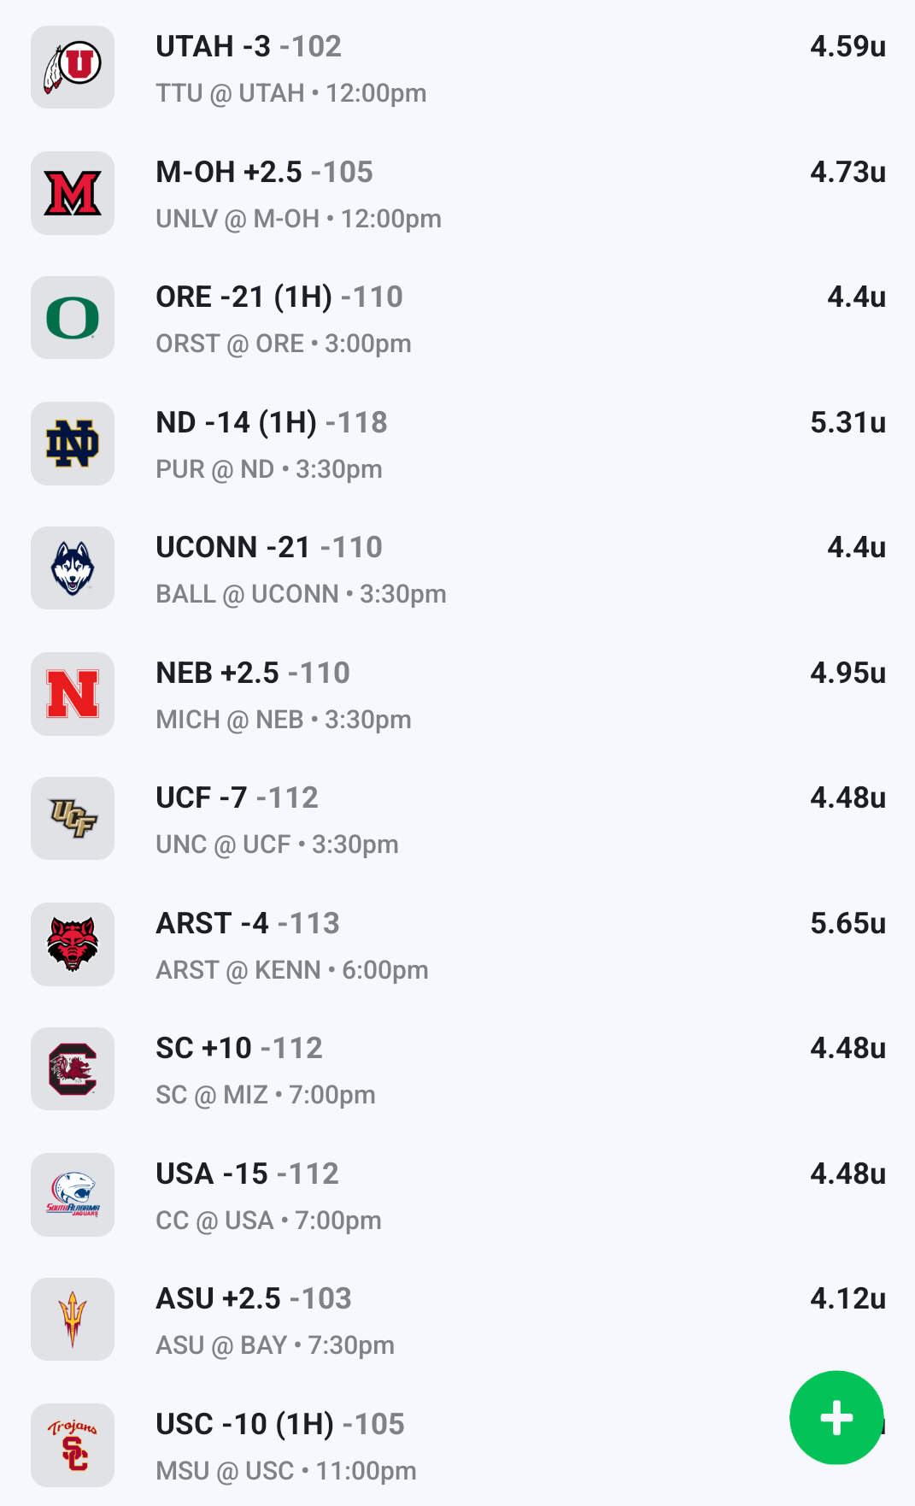Tap the Utah Utes team logo

(x=73, y=68)
